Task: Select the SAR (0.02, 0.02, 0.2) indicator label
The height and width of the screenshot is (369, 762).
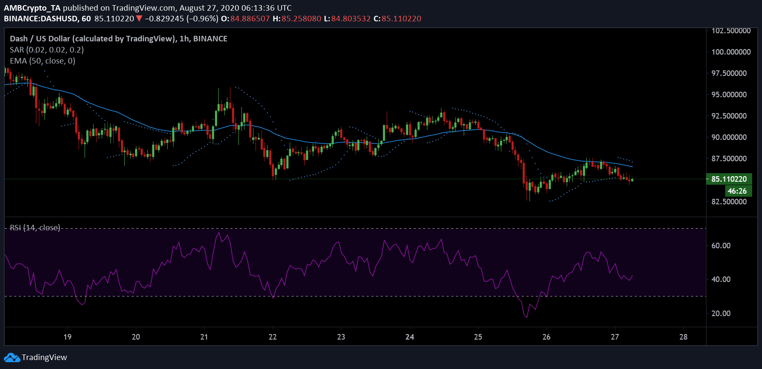Action: pos(47,49)
